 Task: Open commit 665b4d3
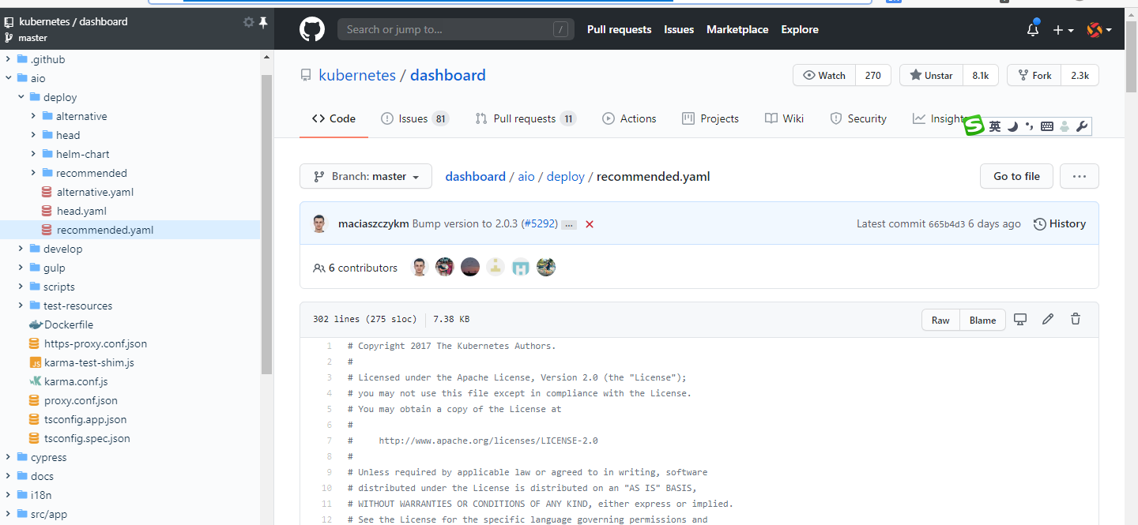[x=947, y=224]
